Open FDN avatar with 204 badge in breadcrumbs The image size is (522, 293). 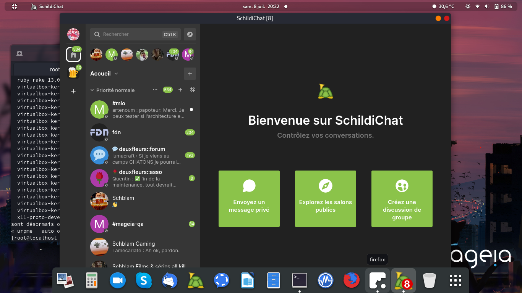click(173, 55)
